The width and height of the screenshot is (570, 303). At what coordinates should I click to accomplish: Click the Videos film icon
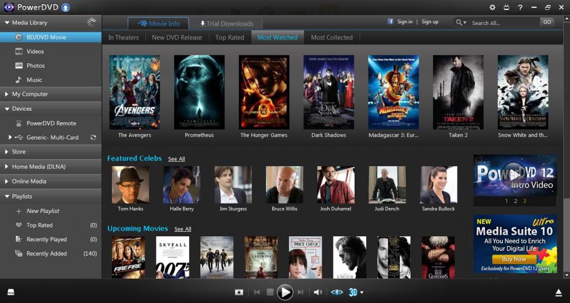(19, 51)
